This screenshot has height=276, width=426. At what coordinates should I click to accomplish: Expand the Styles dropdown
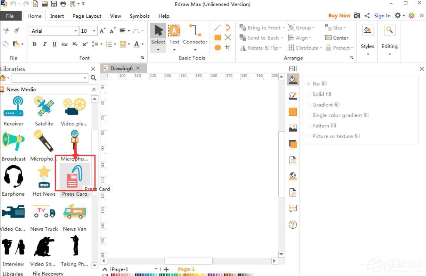pyautogui.click(x=368, y=54)
